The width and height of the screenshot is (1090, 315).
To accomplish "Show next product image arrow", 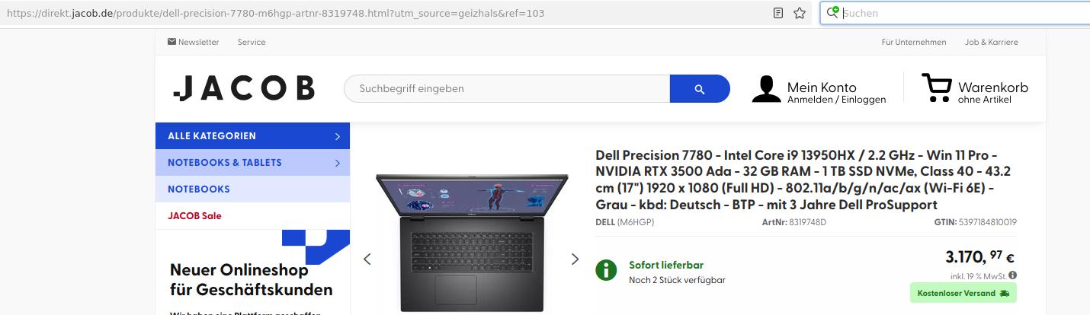I will (x=575, y=259).
